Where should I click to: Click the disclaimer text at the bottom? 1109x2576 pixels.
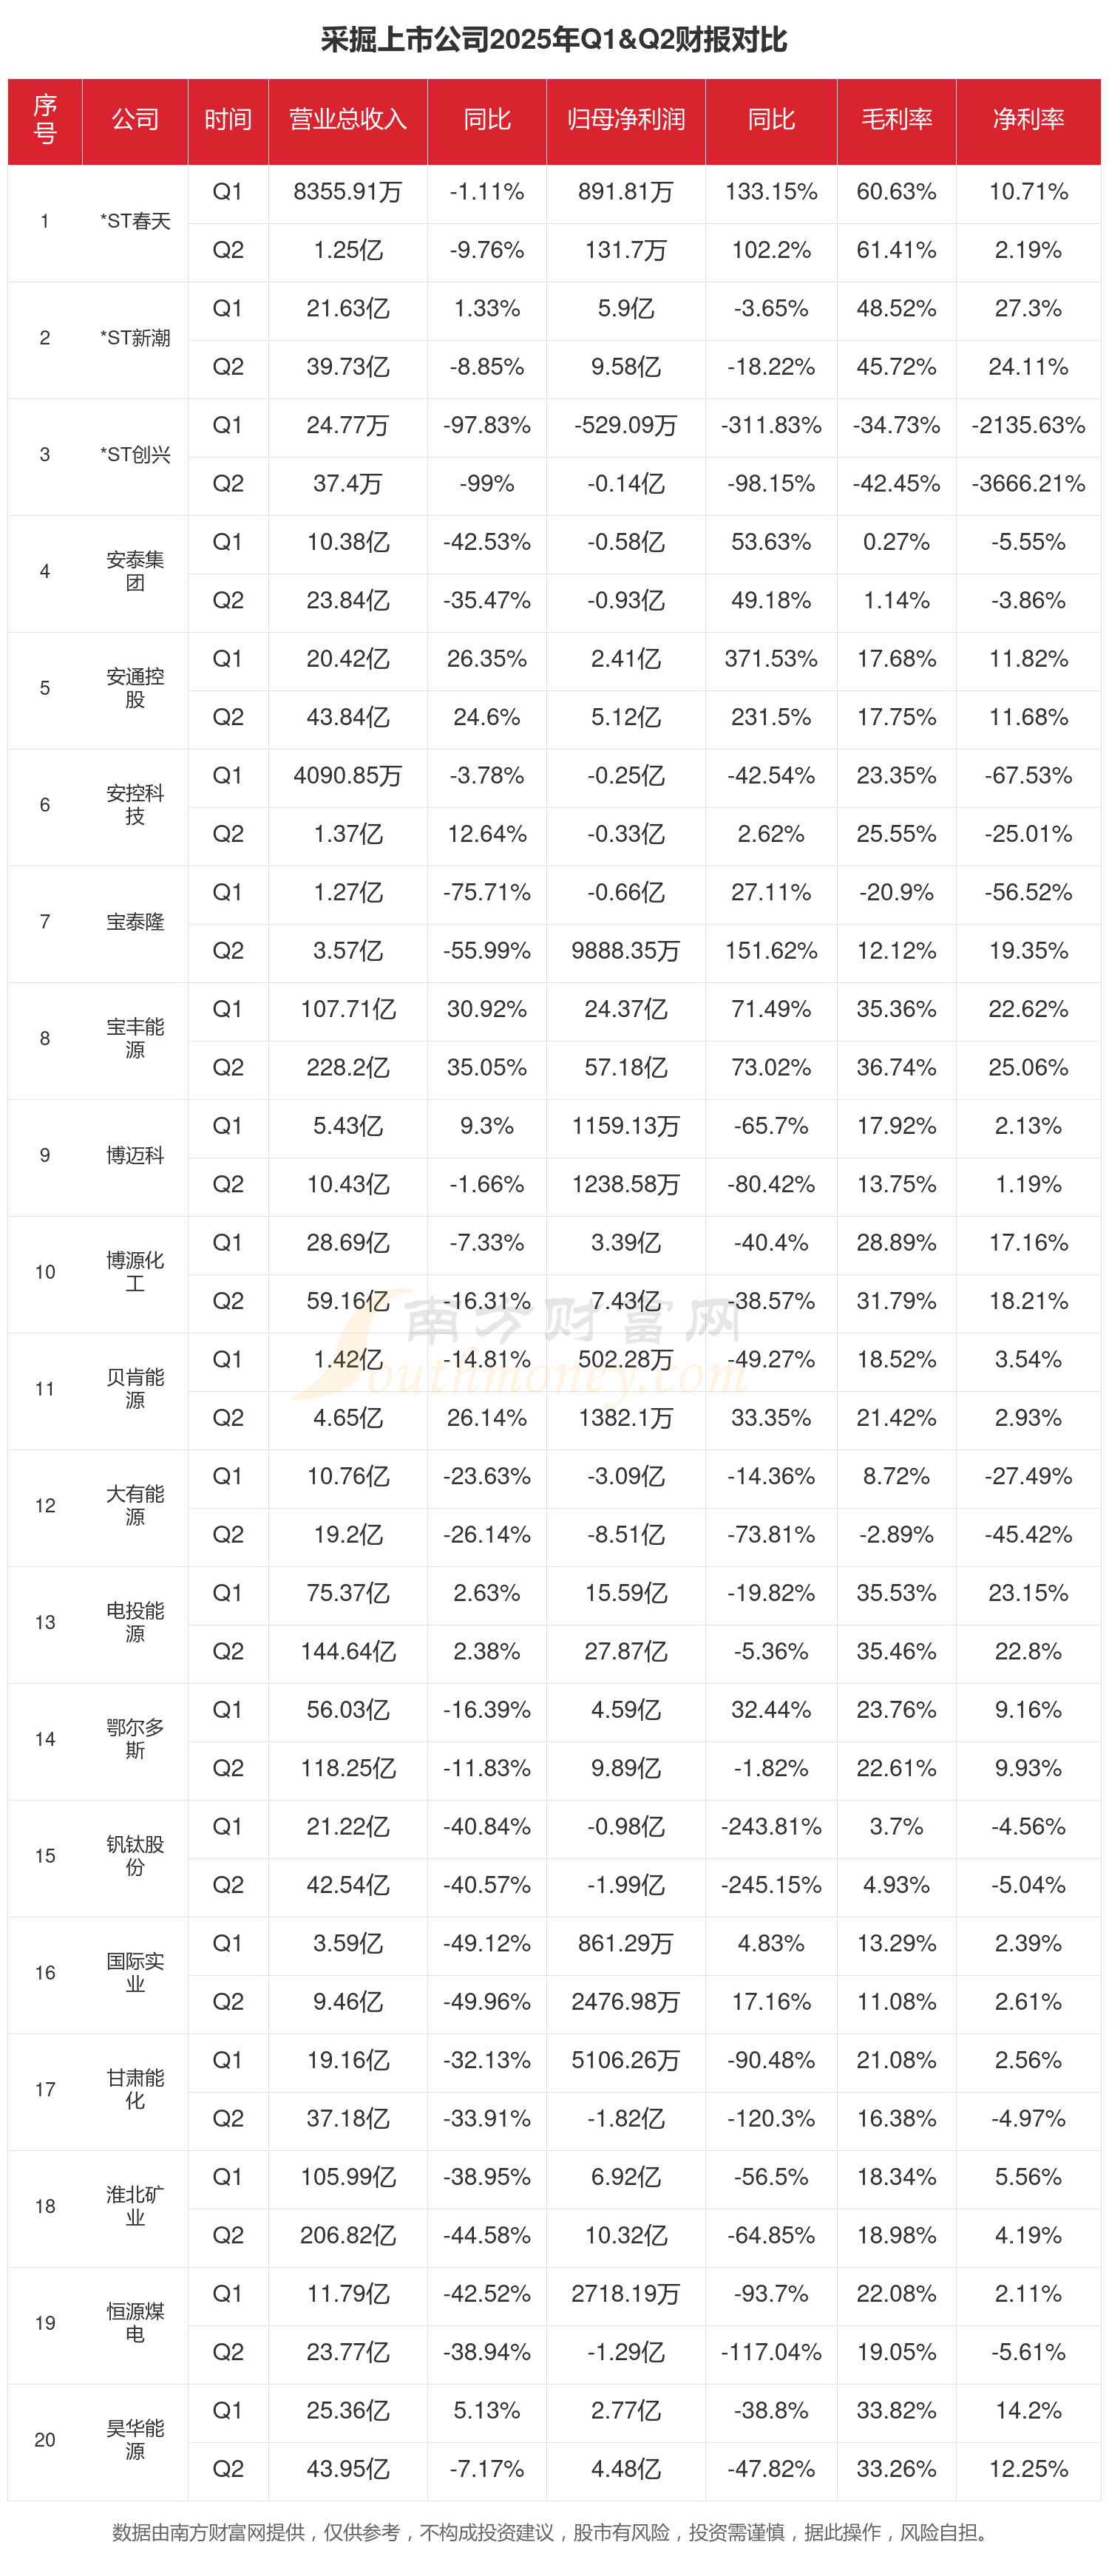point(554,2532)
